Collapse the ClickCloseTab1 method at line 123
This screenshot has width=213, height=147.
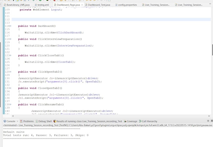pos(10,55)
